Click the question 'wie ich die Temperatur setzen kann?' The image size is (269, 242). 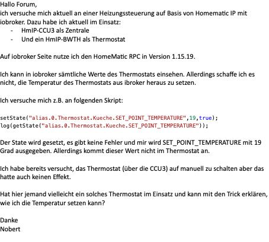coord(52,203)
